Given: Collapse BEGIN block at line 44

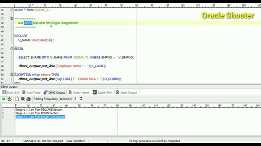Looking at the screenshot, I should [12, 49].
